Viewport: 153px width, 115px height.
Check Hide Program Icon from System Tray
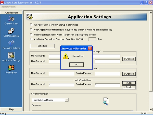coord(31,34)
